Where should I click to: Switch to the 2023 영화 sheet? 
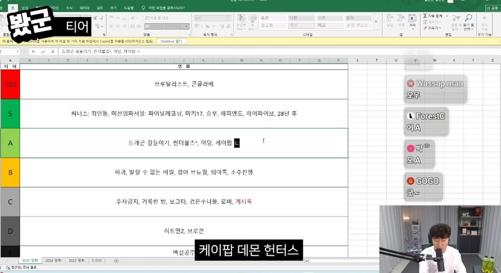pyautogui.click(x=76, y=261)
